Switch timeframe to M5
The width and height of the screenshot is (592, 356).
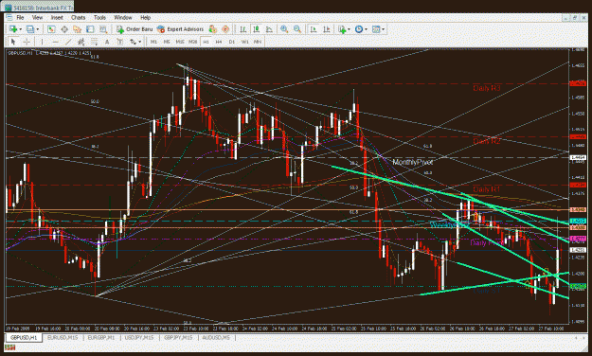167,42
